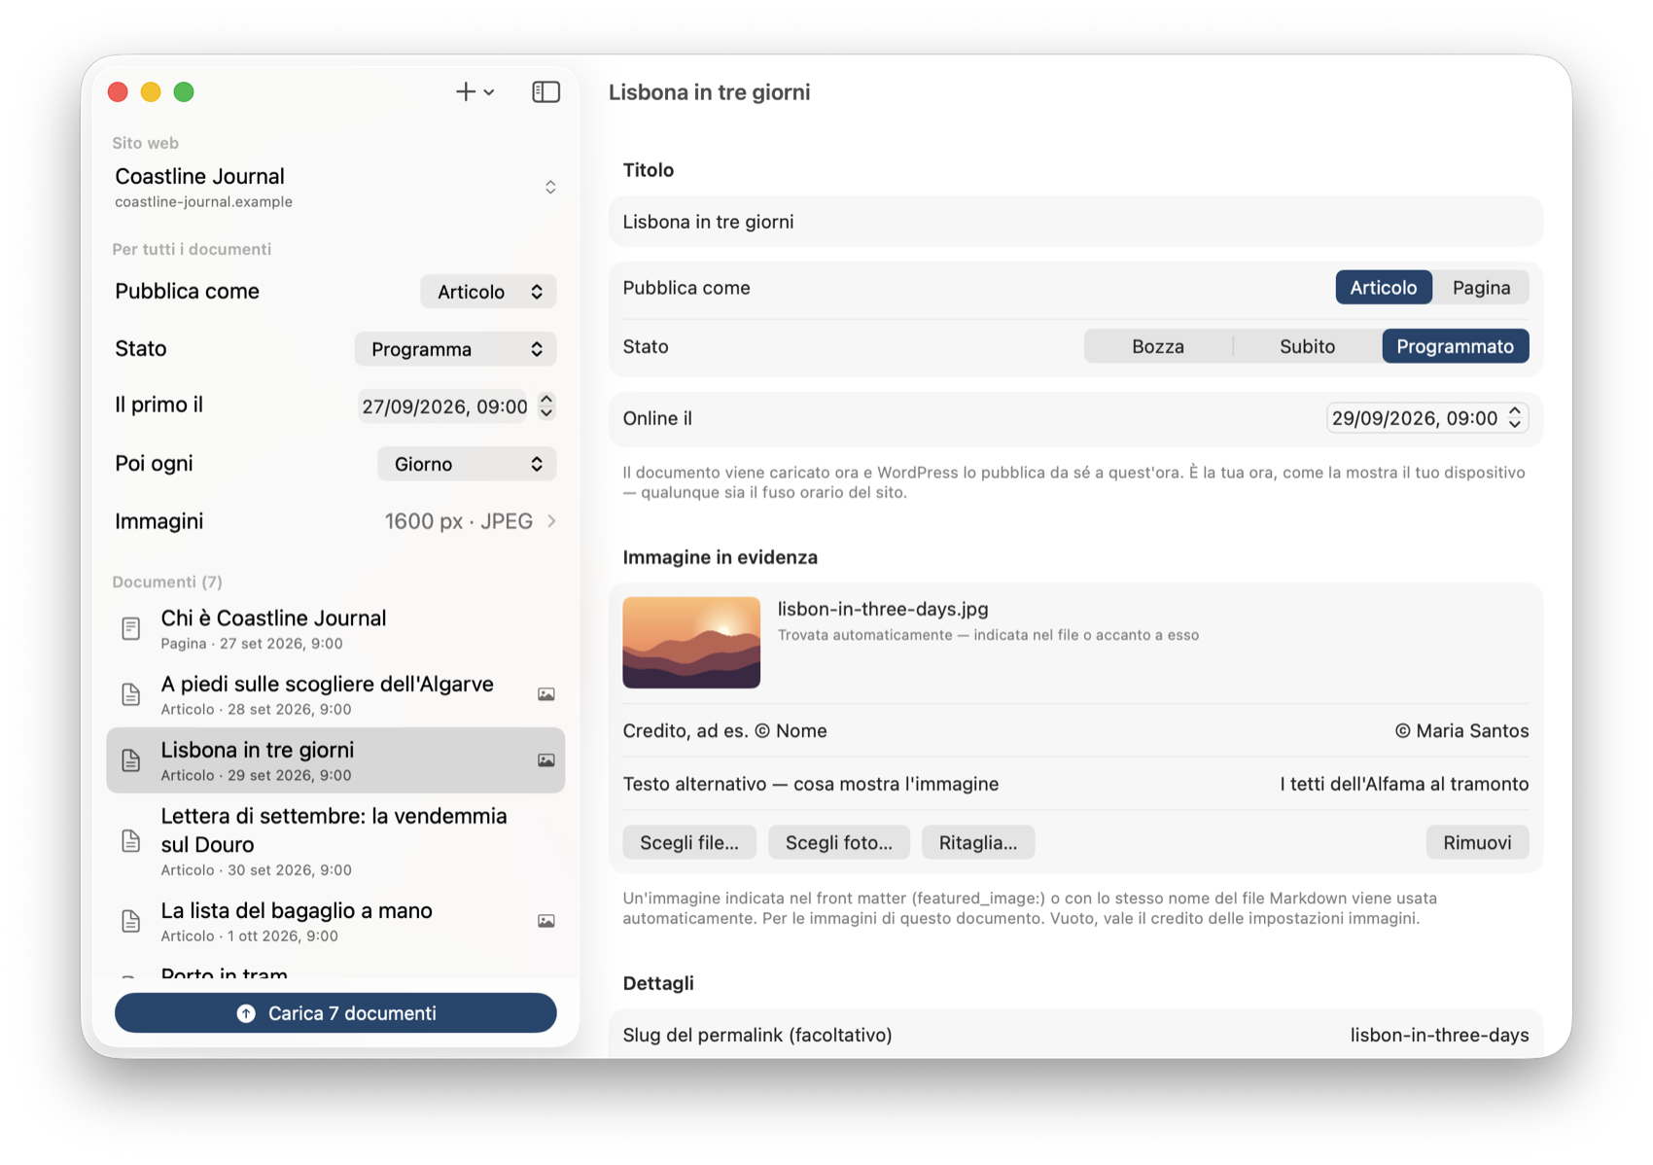Select Lisbona in tre giorni document

335,760
